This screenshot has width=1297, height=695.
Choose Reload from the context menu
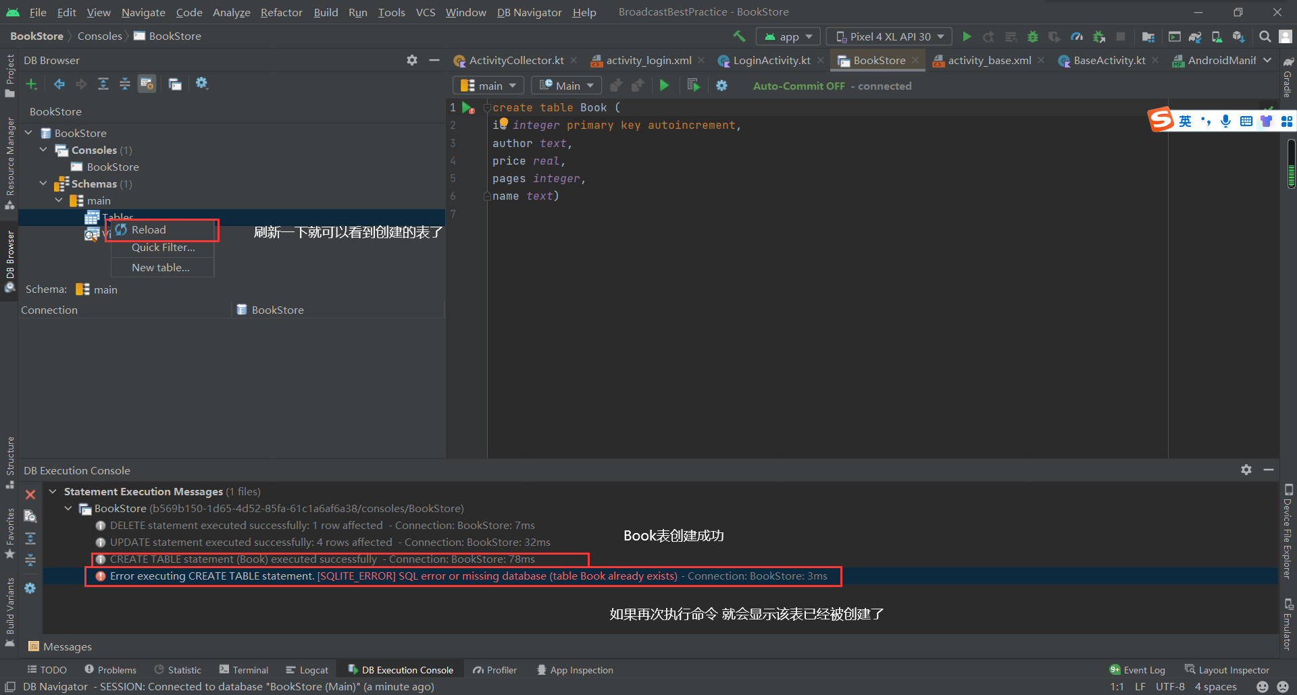click(149, 230)
